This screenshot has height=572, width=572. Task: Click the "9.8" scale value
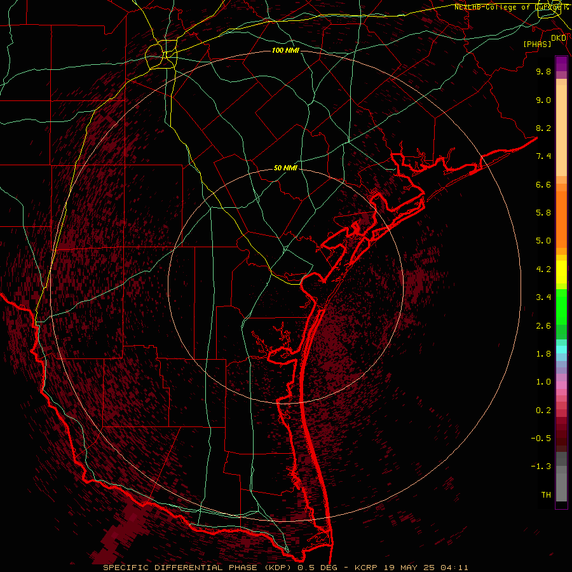pyautogui.click(x=543, y=71)
